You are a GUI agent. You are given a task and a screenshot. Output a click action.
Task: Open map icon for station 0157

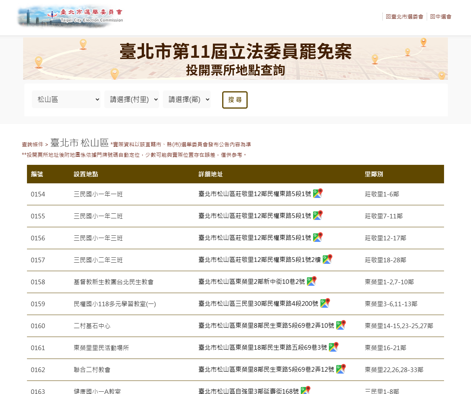coord(327,259)
